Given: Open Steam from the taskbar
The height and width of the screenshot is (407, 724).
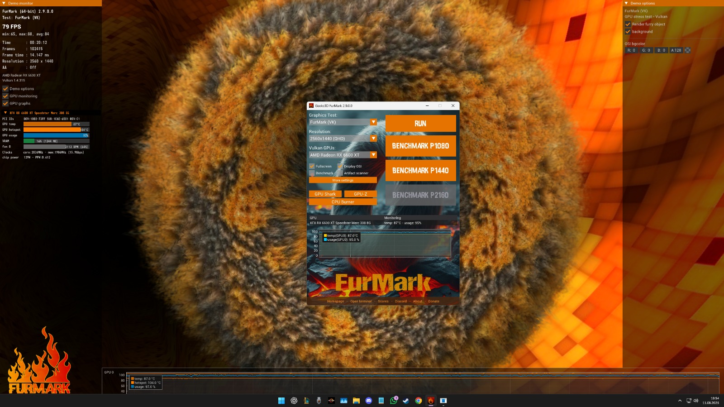Looking at the screenshot, I should point(406,401).
